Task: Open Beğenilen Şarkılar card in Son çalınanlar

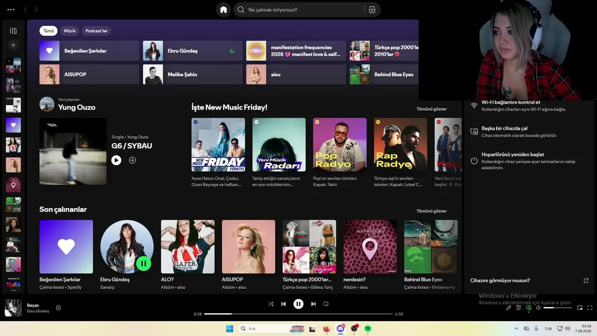Action: pos(66,255)
